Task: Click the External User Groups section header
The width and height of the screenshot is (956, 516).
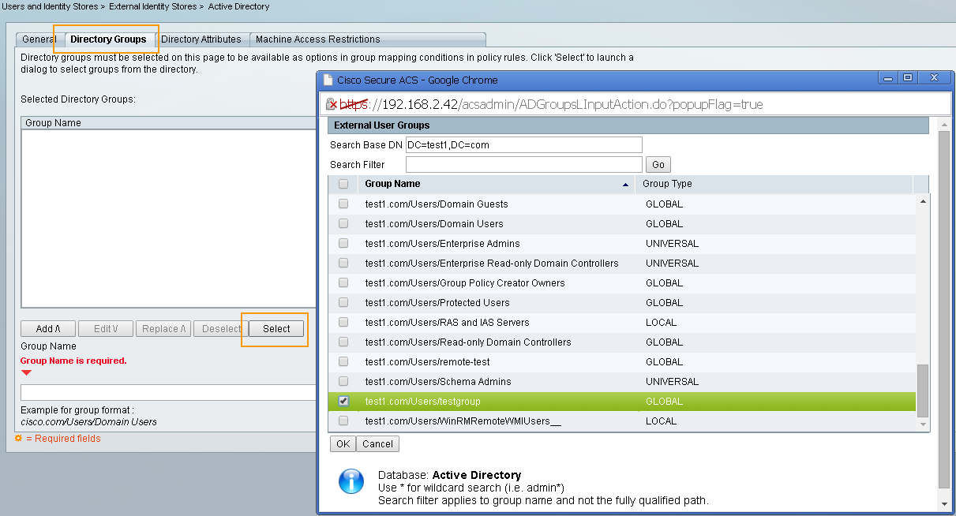Action: (628, 125)
